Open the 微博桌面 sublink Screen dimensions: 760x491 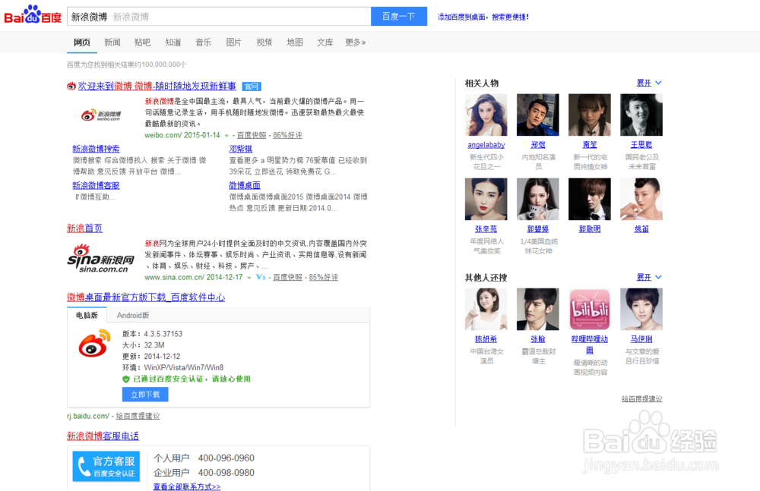pyautogui.click(x=245, y=185)
